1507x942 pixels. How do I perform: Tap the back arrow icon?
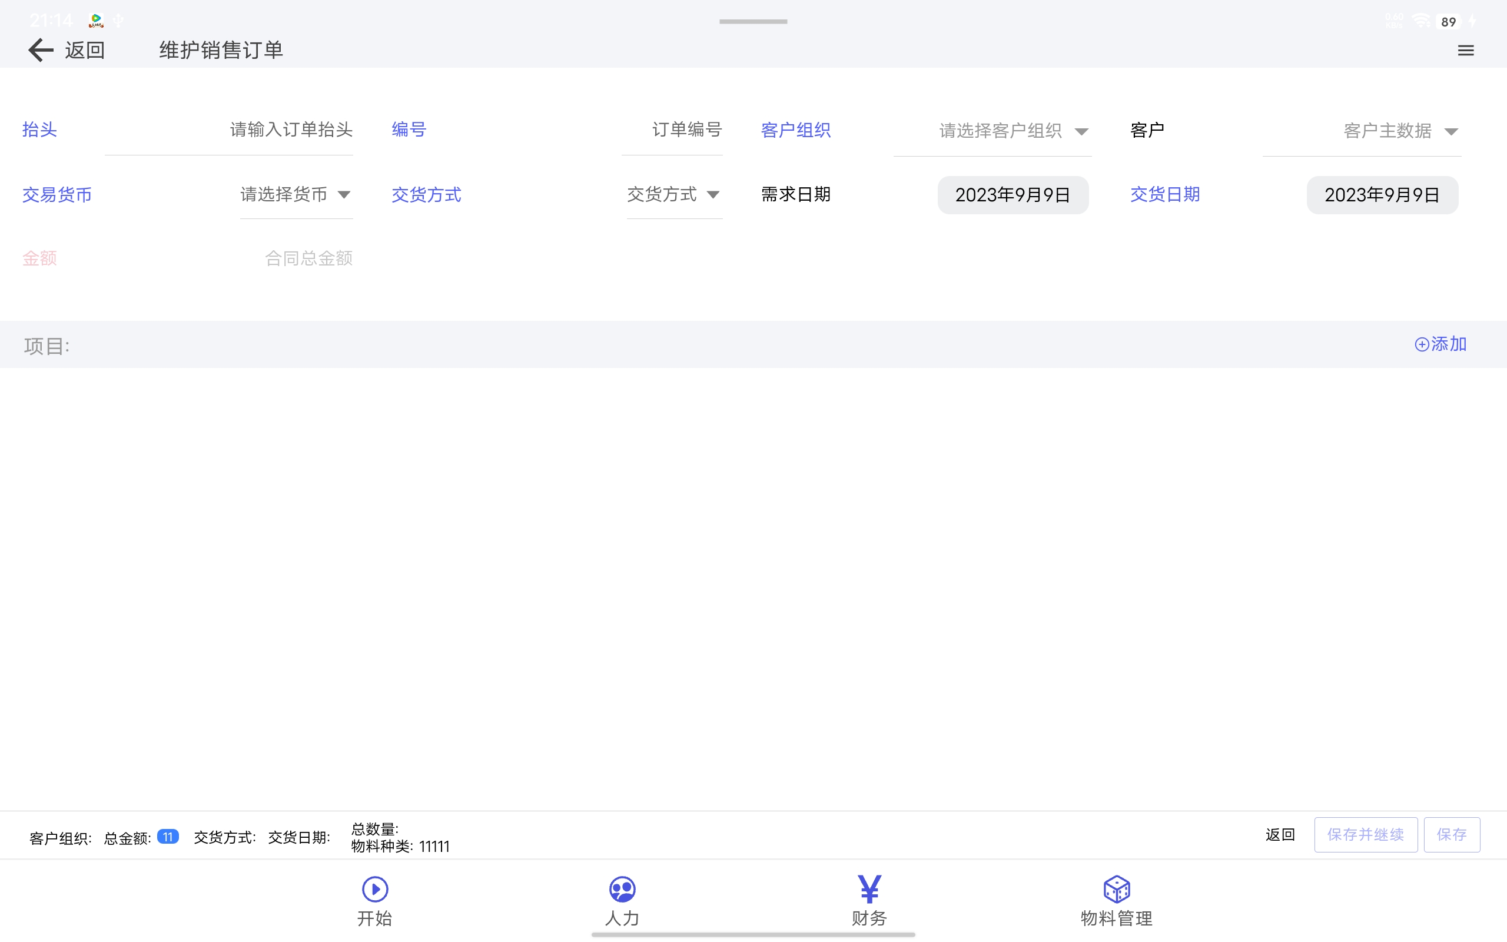click(41, 50)
